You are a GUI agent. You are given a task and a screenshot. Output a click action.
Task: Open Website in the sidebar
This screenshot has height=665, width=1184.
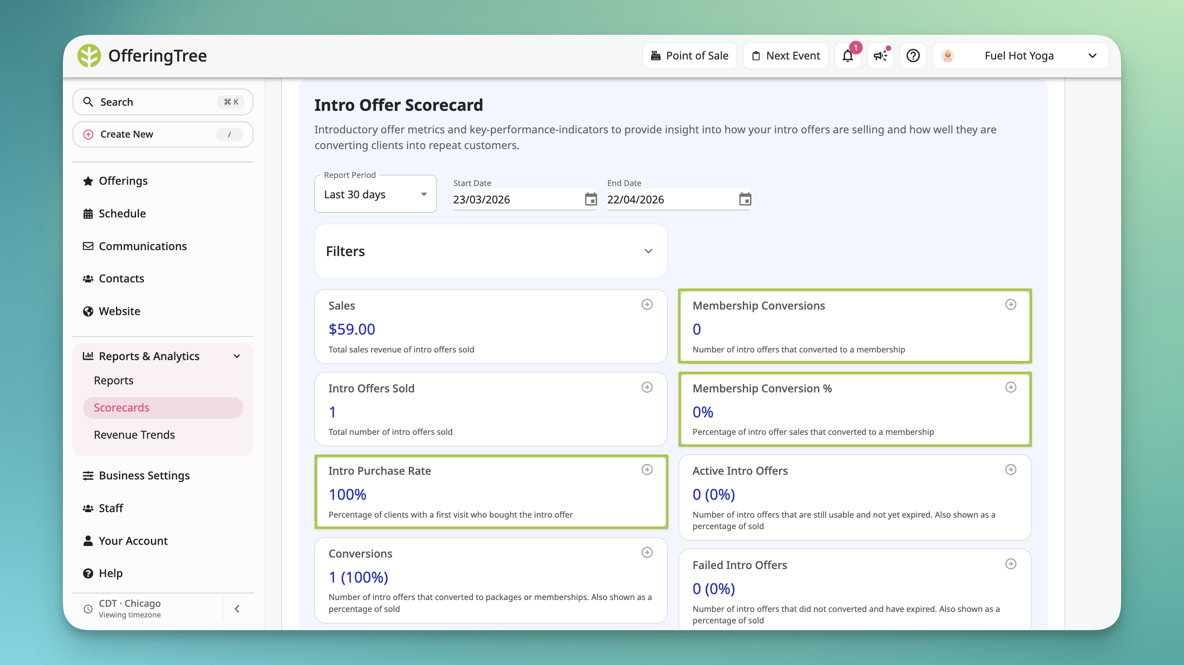coord(119,311)
